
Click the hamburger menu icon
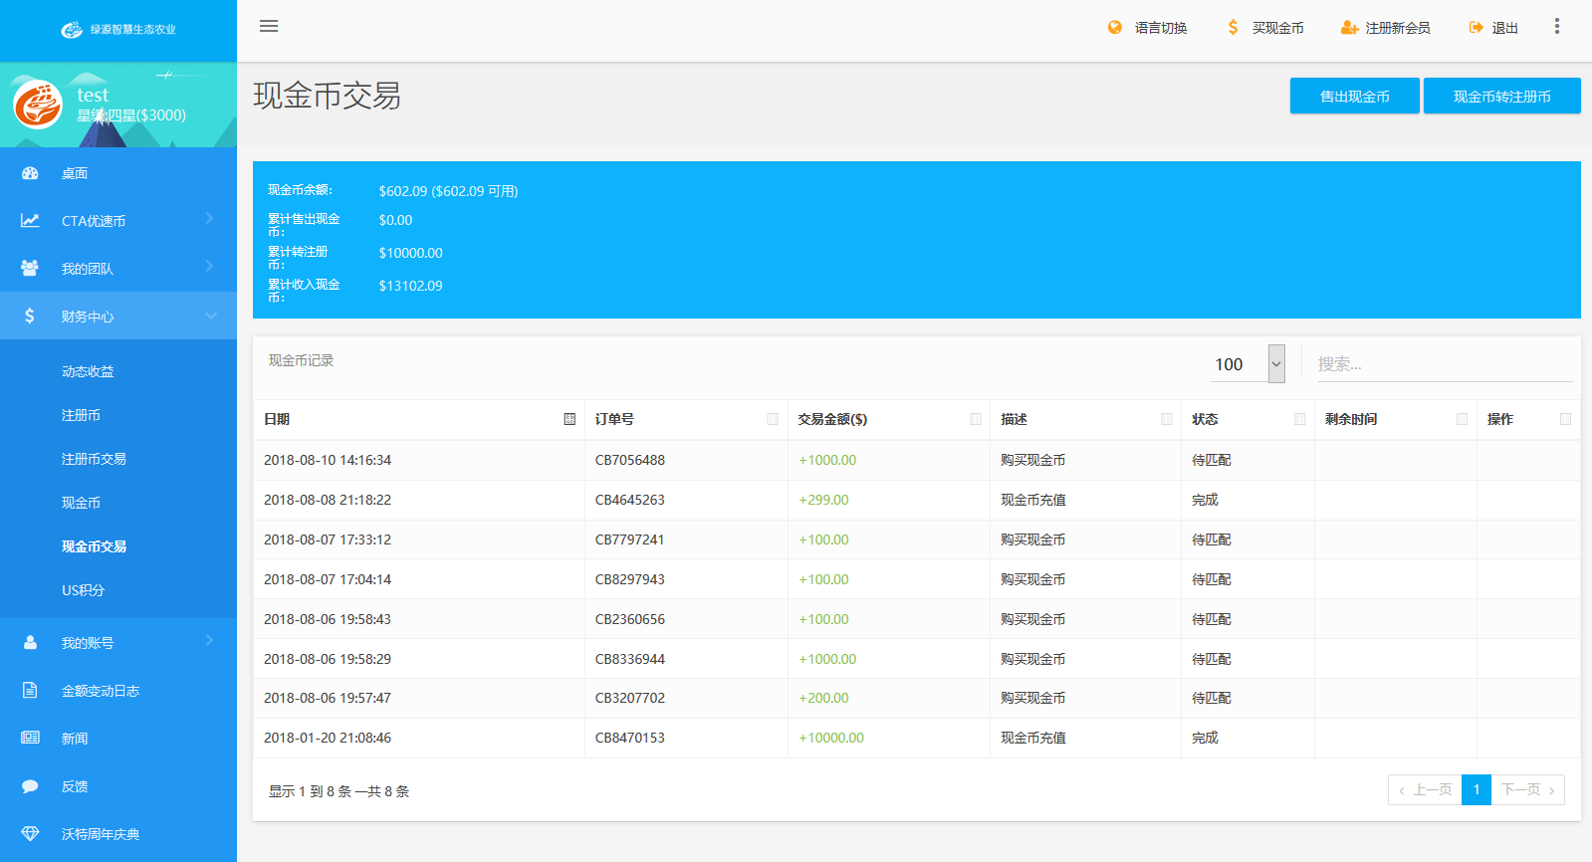[x=269, y=27]
